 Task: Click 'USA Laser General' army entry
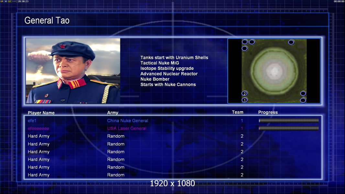[127, 128]
